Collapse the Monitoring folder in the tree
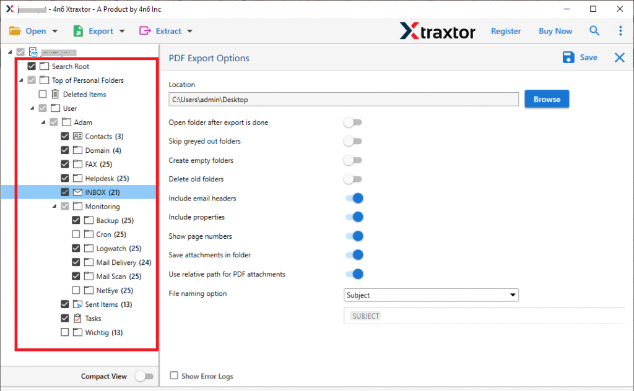This screenshot has width=634, height=391. (x=54, y=206)
